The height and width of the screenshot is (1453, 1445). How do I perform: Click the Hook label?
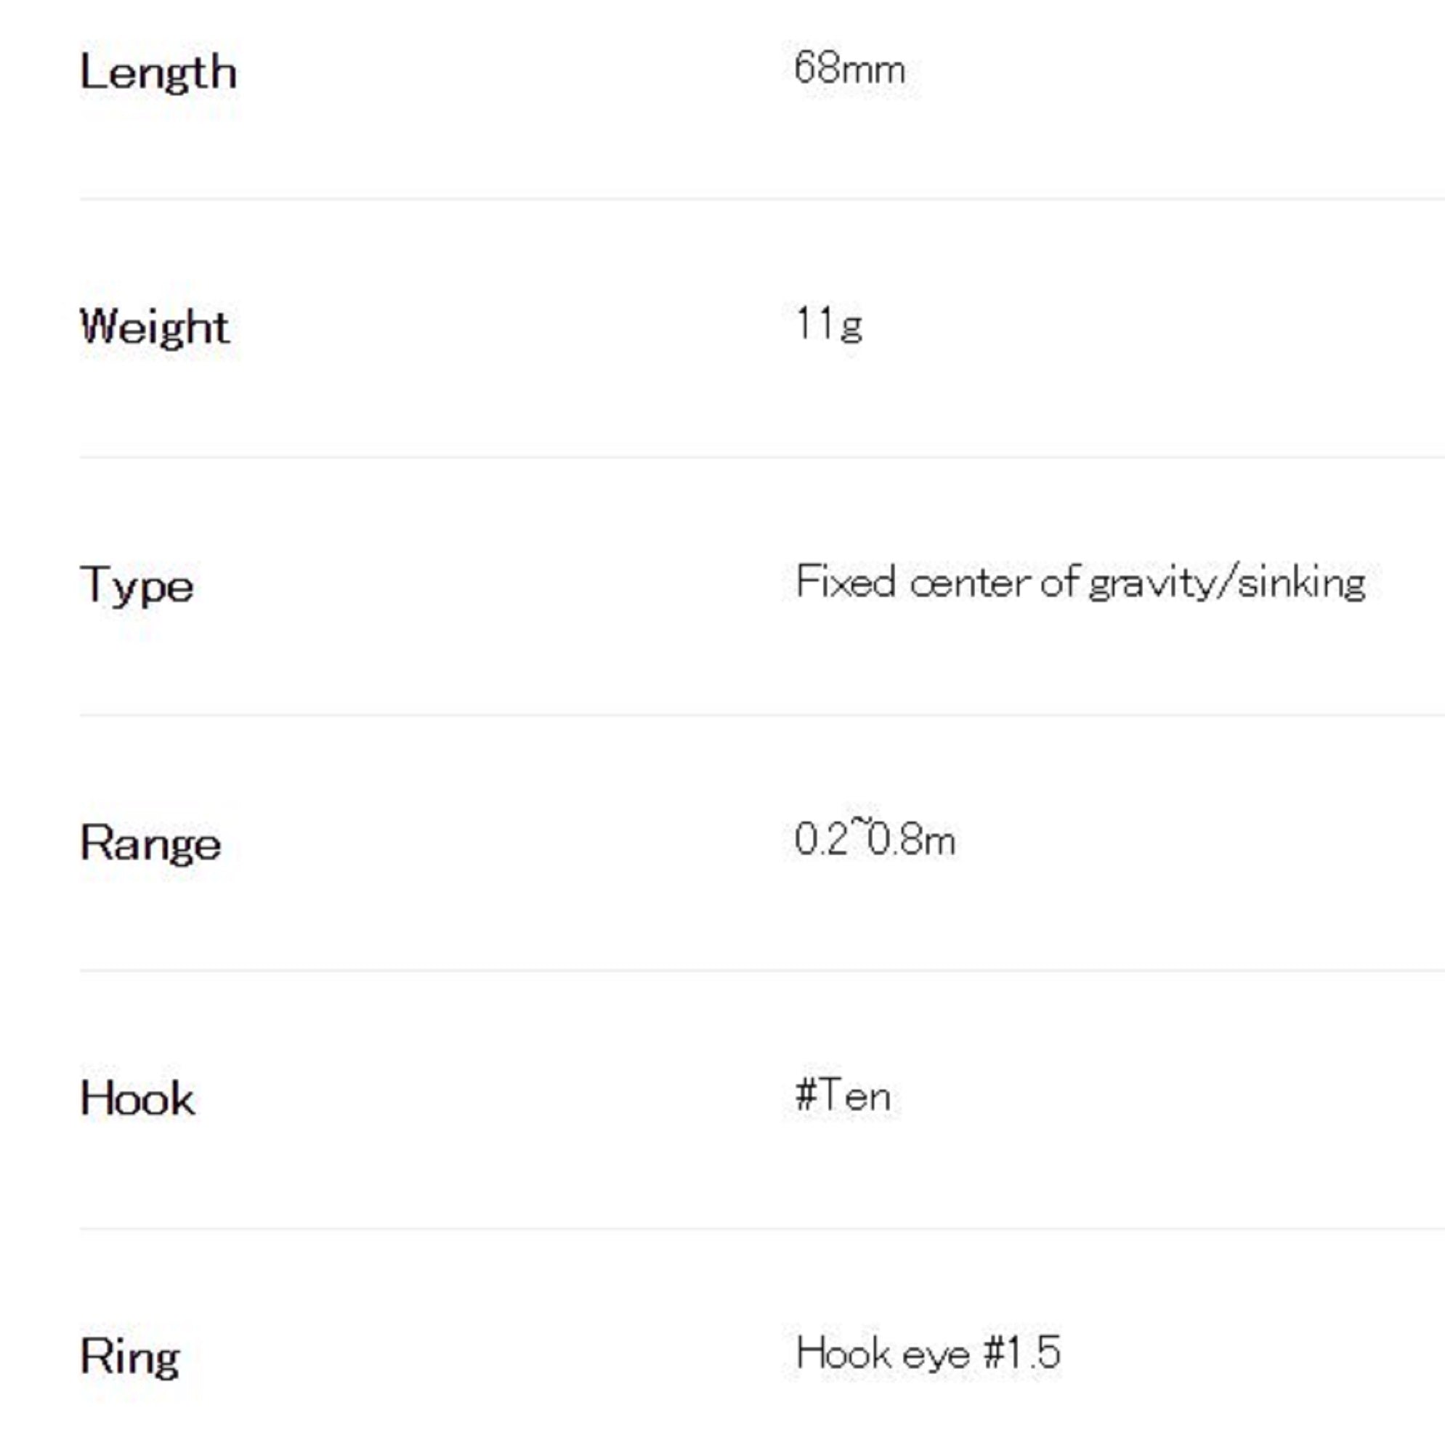pos(137,1098)
